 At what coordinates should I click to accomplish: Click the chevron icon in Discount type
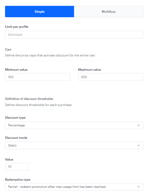coord(139,125)
